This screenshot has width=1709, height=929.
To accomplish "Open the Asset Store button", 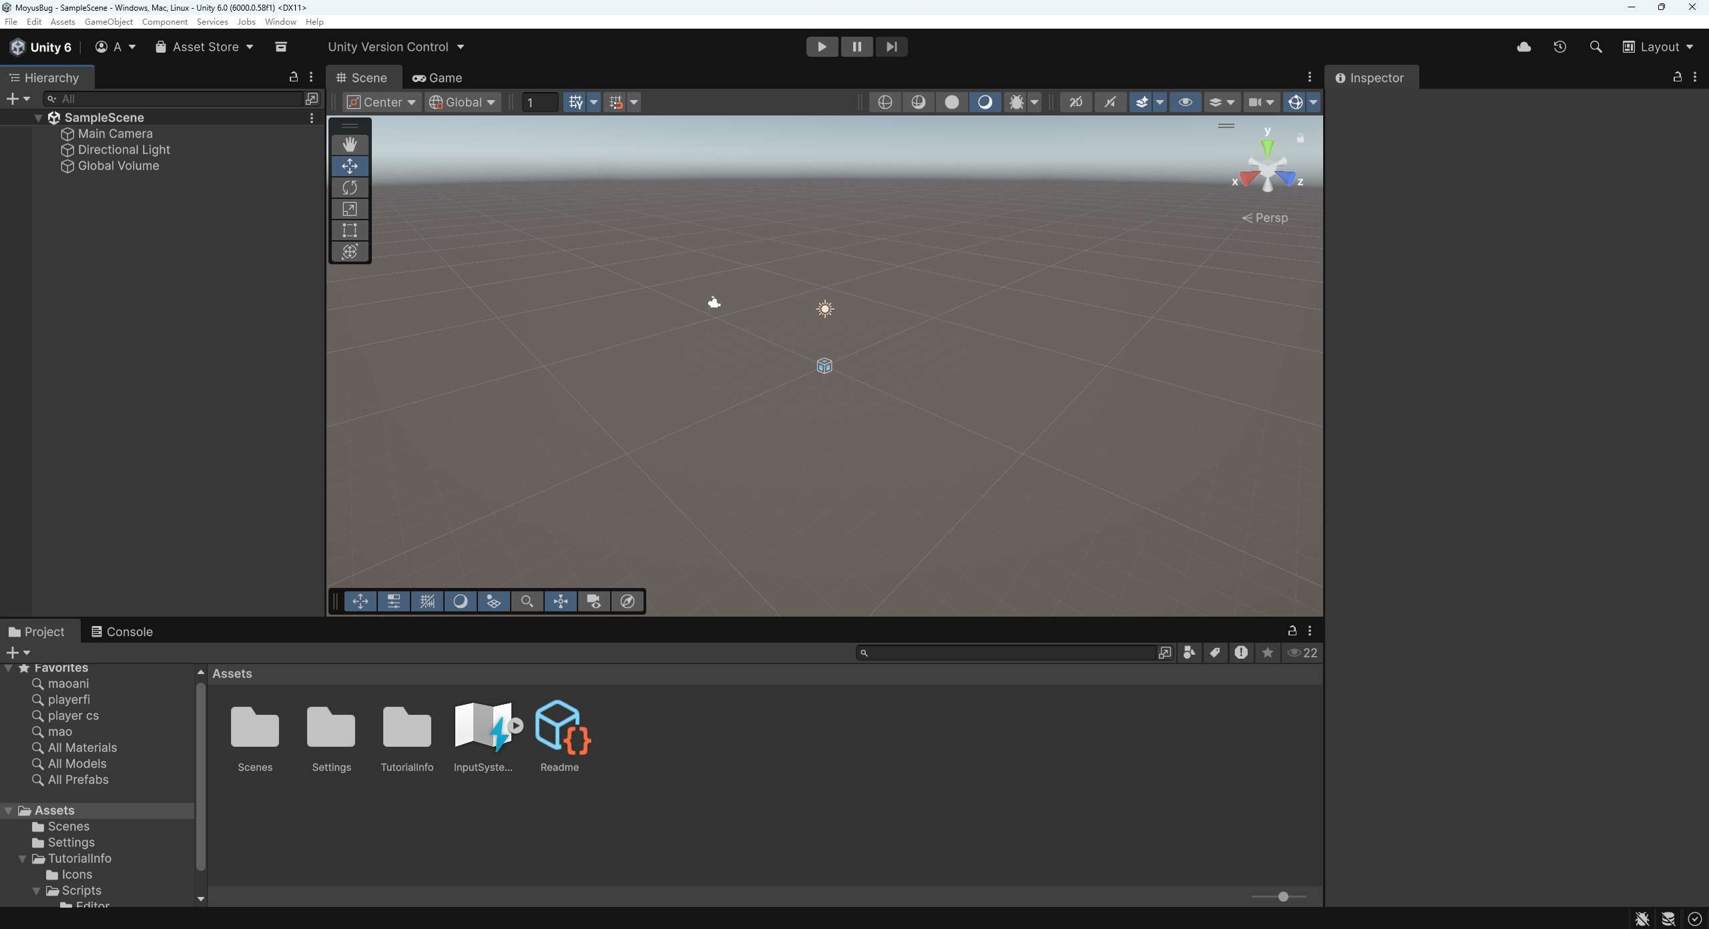I will pos(205,47).
